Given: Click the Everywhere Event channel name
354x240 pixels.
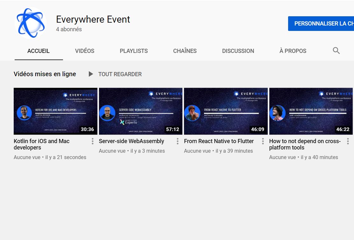Looking at the screenshot, I should pyautogui.click(x=93, y=19).
